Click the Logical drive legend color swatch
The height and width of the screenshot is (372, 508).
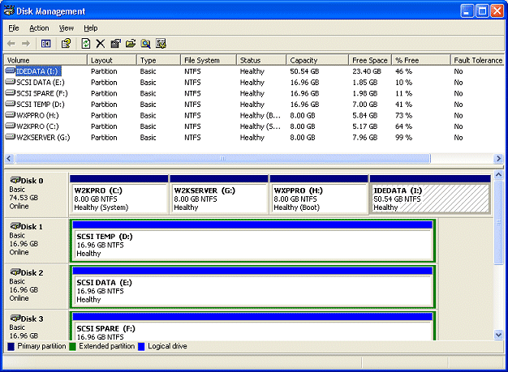click(x=141, y=346)
